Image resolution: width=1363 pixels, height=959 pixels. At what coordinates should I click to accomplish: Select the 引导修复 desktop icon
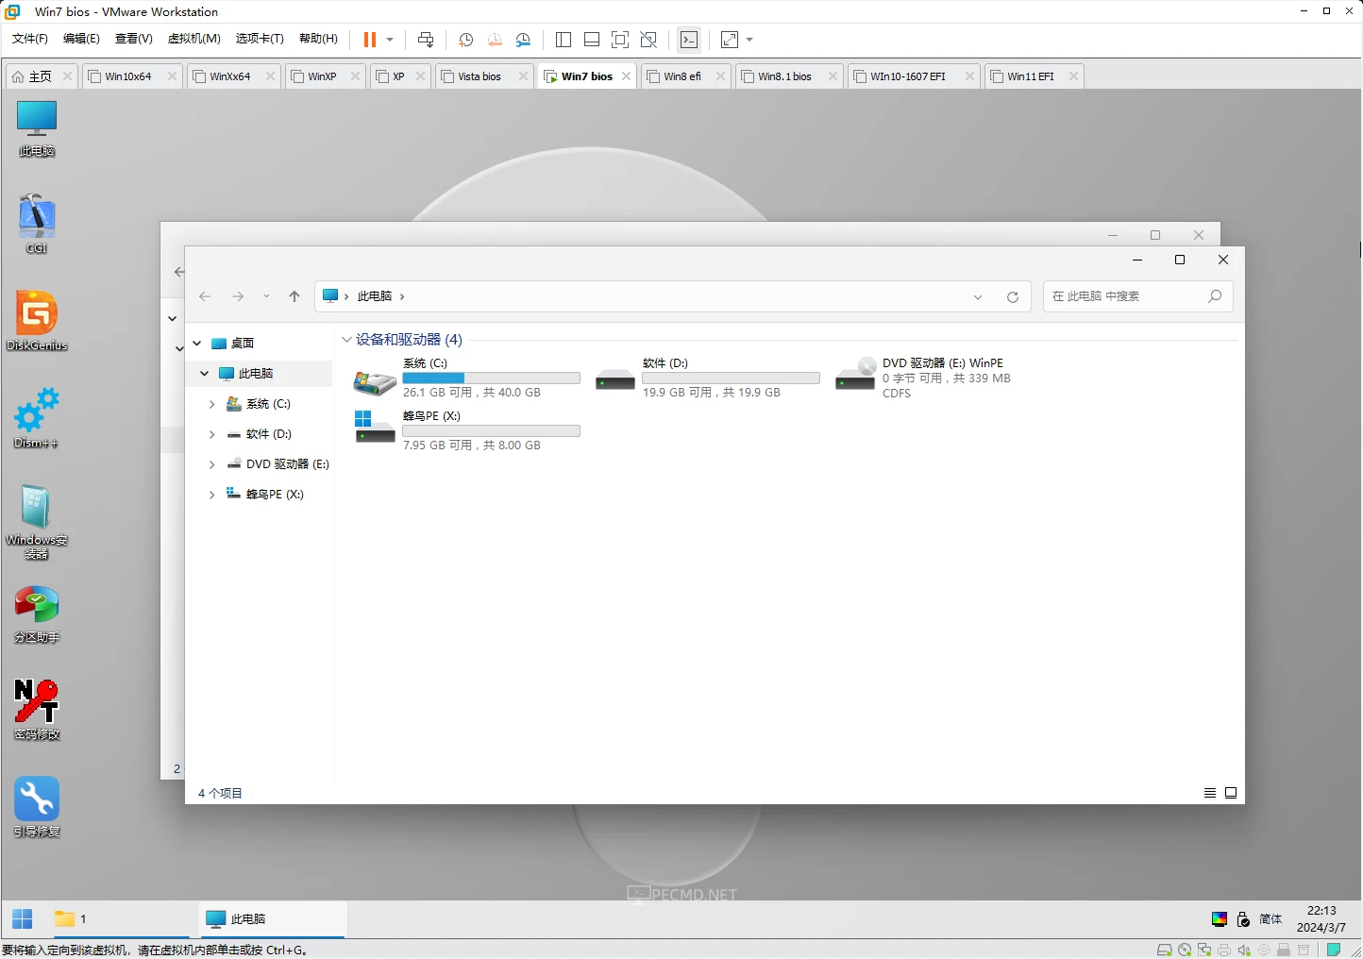coord(37,807)
